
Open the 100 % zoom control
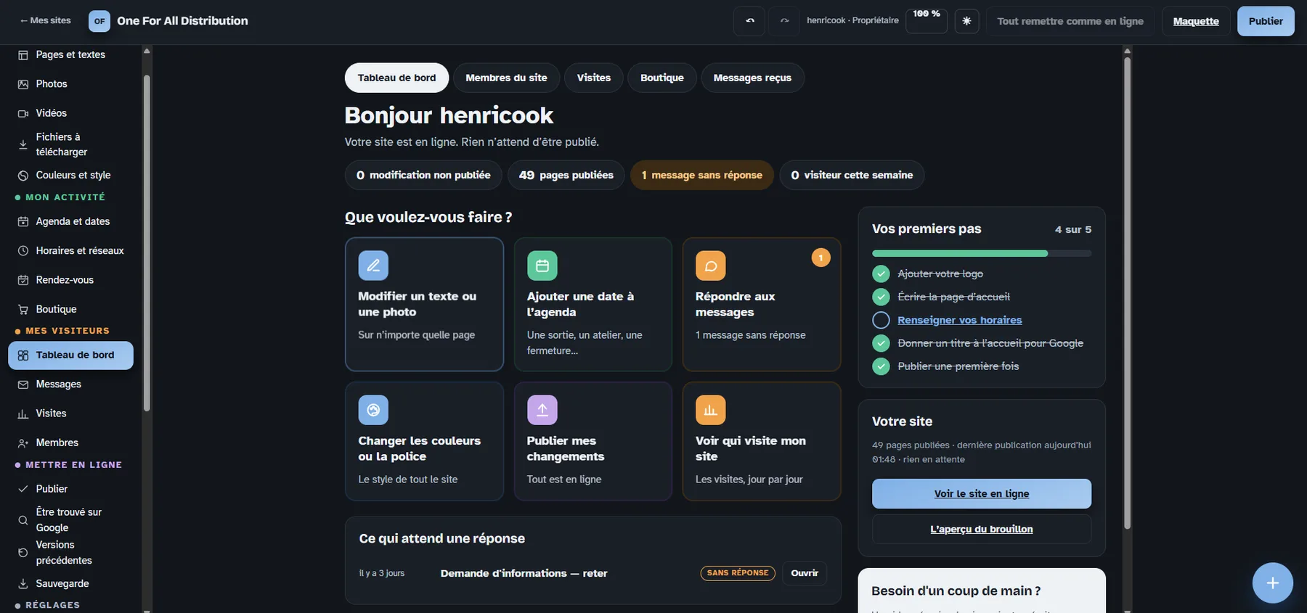927,20
